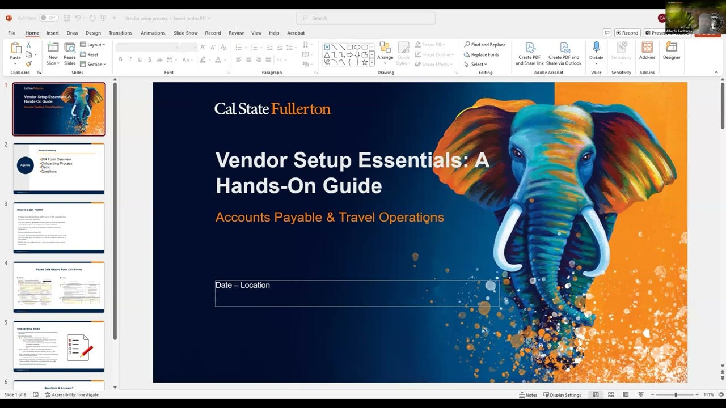Toggle Bold formatting
Image resolution: width=726 pixels, height=408 pixels.
(120, 59)
